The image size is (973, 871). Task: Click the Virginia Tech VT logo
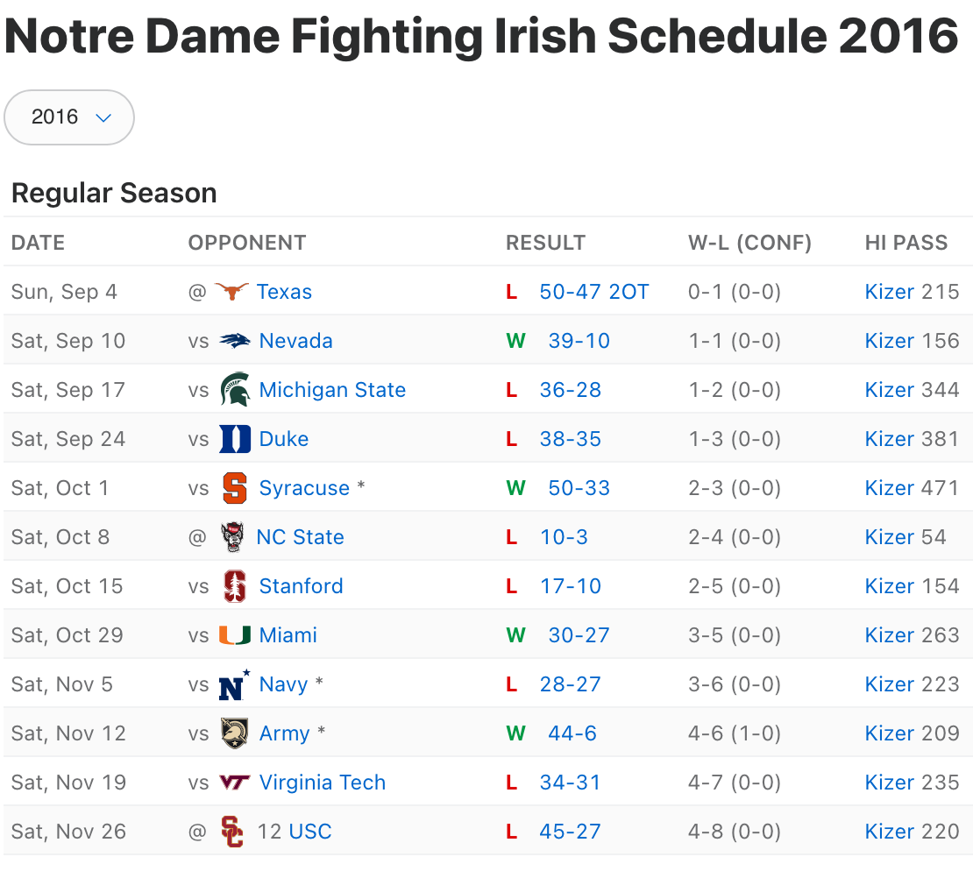(235, 782)
